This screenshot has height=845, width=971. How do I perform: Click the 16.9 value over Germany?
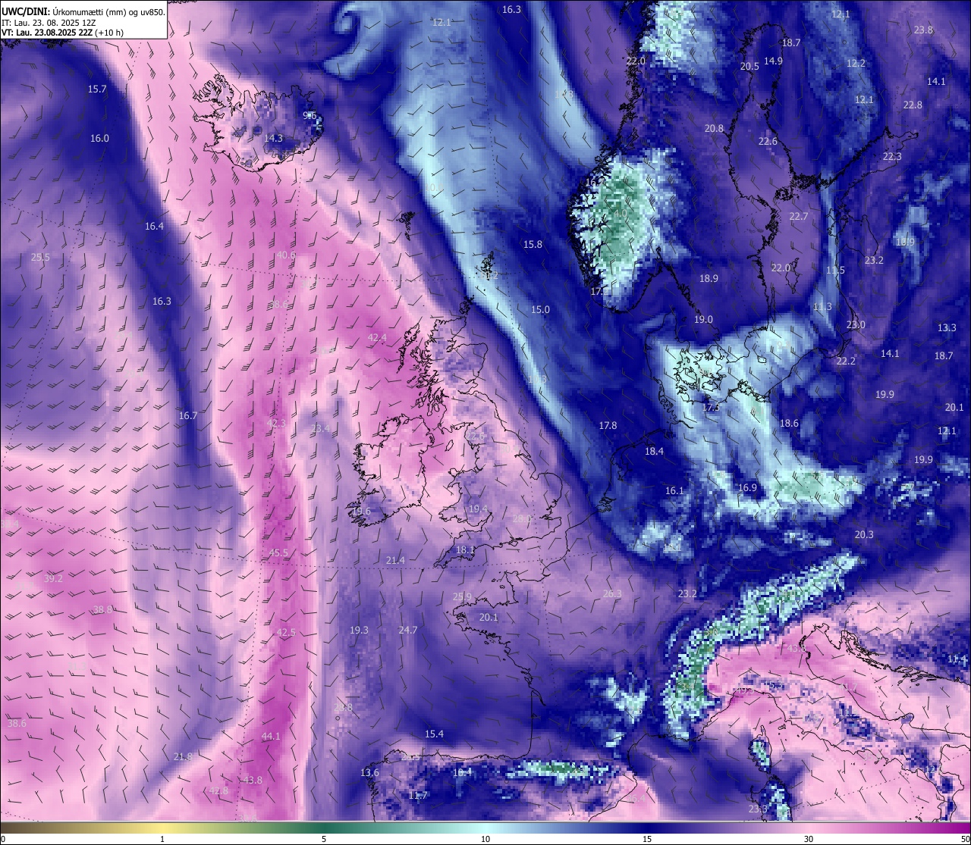pos(747,487)
